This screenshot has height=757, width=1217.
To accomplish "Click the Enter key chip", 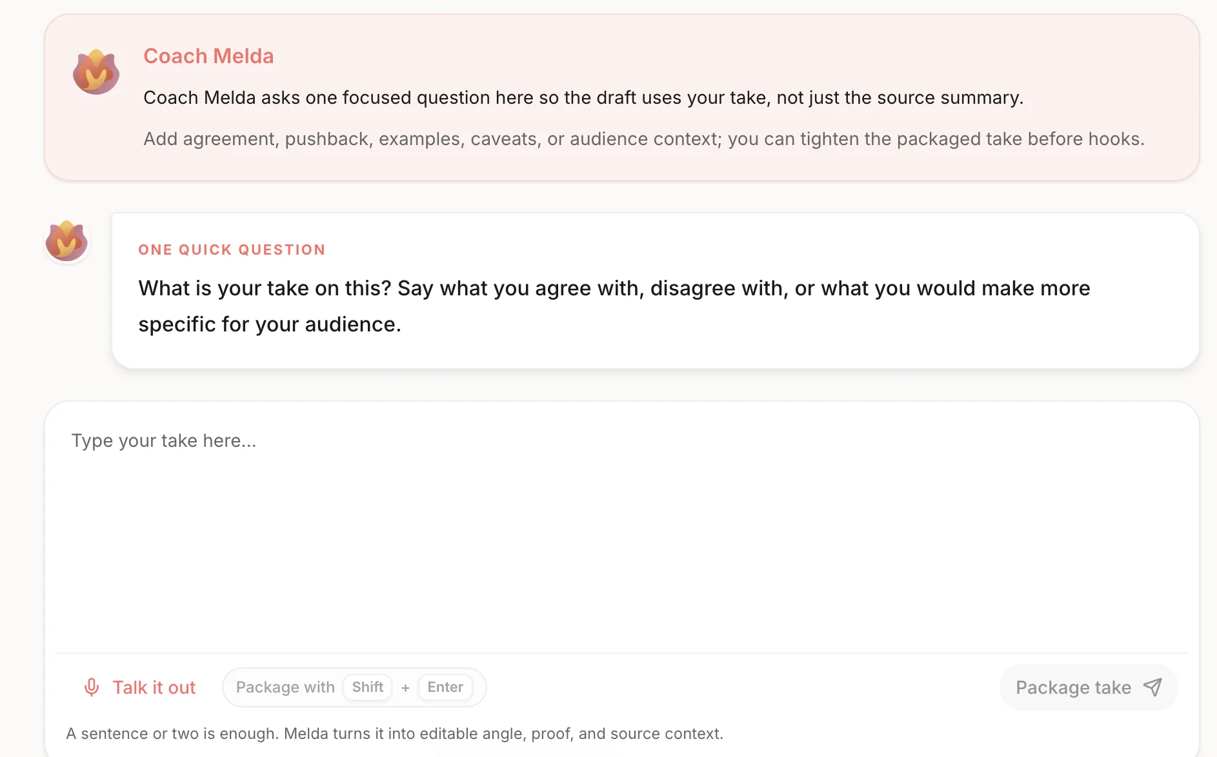I will (445, 687).
